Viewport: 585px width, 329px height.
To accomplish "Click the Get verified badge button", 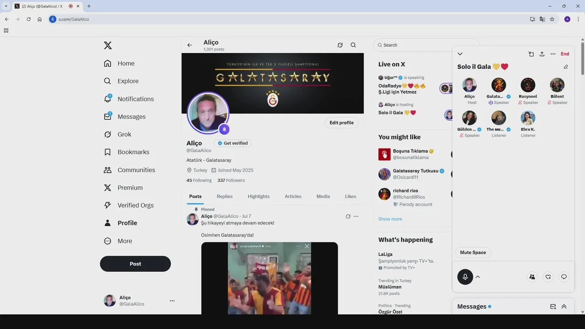I will [x=233, y=143].
